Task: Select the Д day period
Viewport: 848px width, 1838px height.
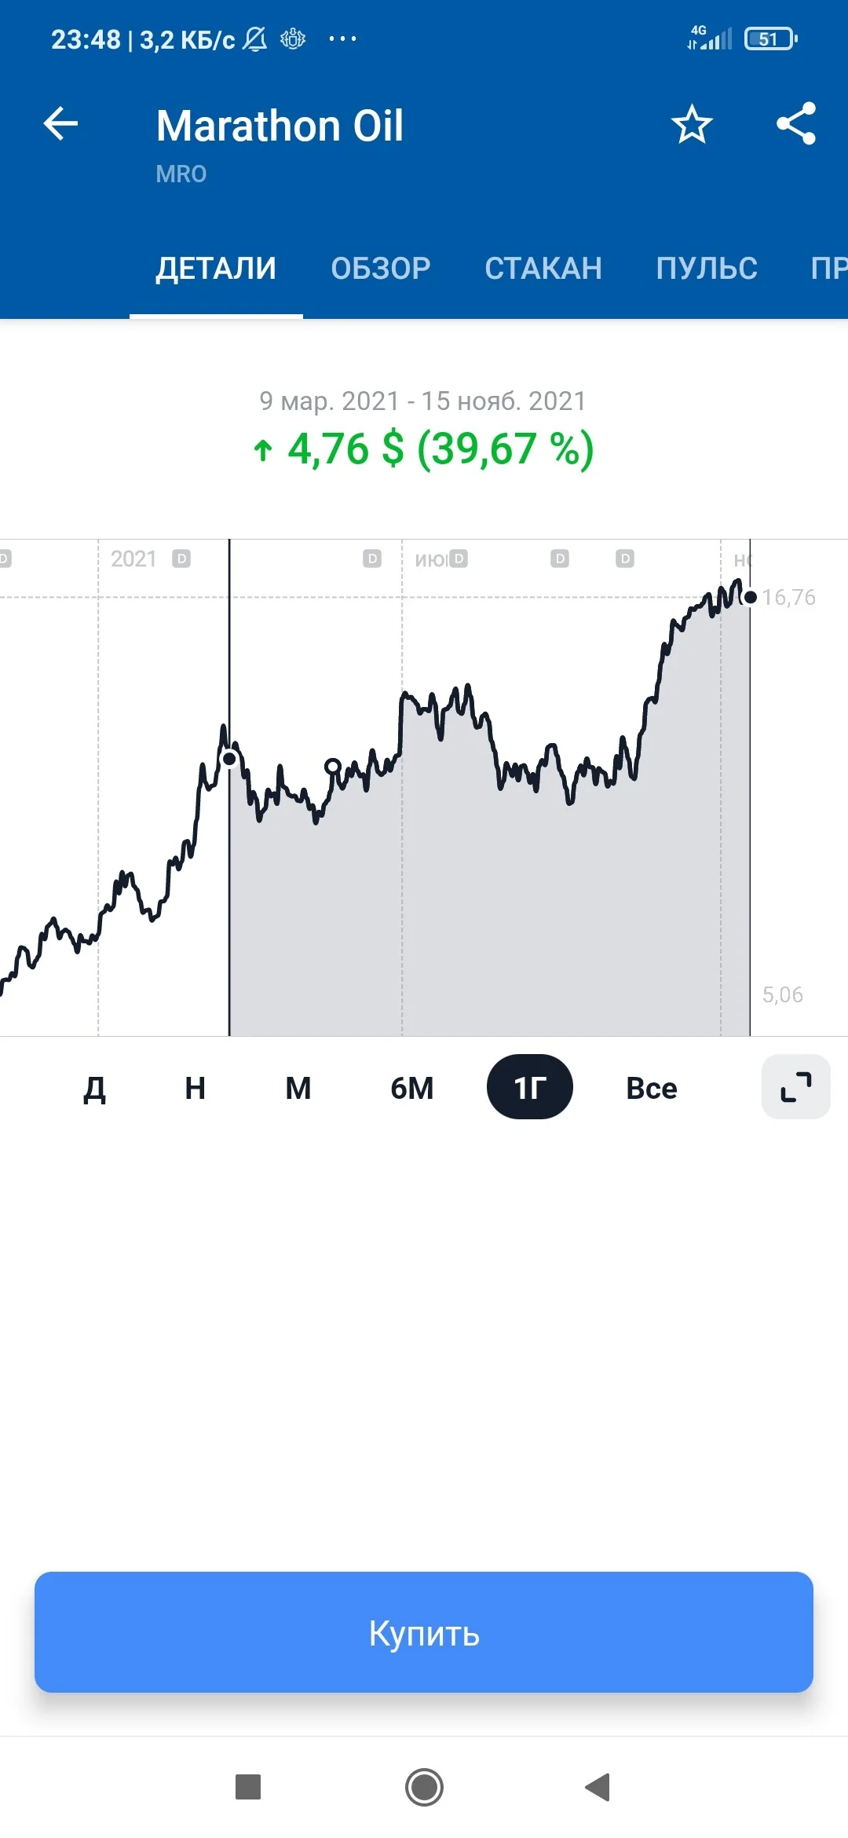Action: click(x=94, y=1088)
